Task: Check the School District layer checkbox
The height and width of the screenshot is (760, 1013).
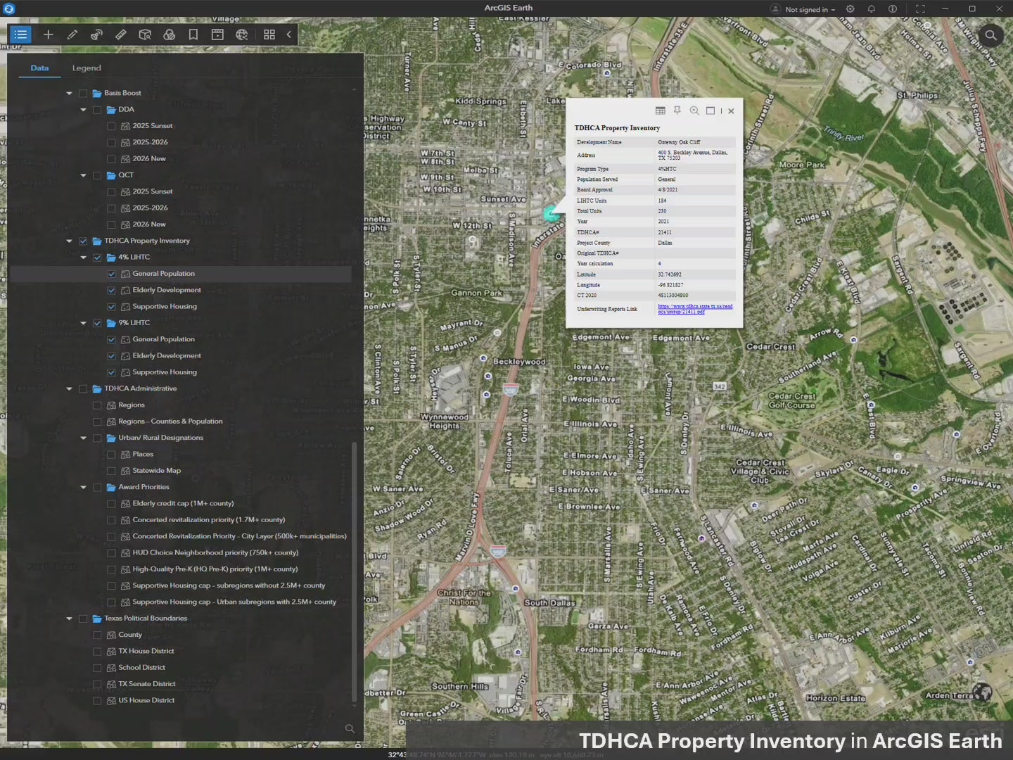Action: pyautogui.click(x=97, y=668)
